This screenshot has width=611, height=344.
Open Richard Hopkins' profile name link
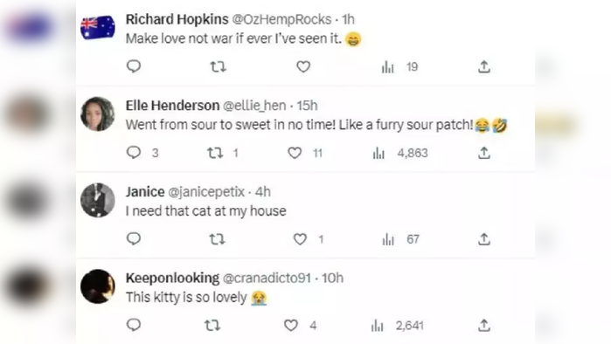click(x=177, y=19)
